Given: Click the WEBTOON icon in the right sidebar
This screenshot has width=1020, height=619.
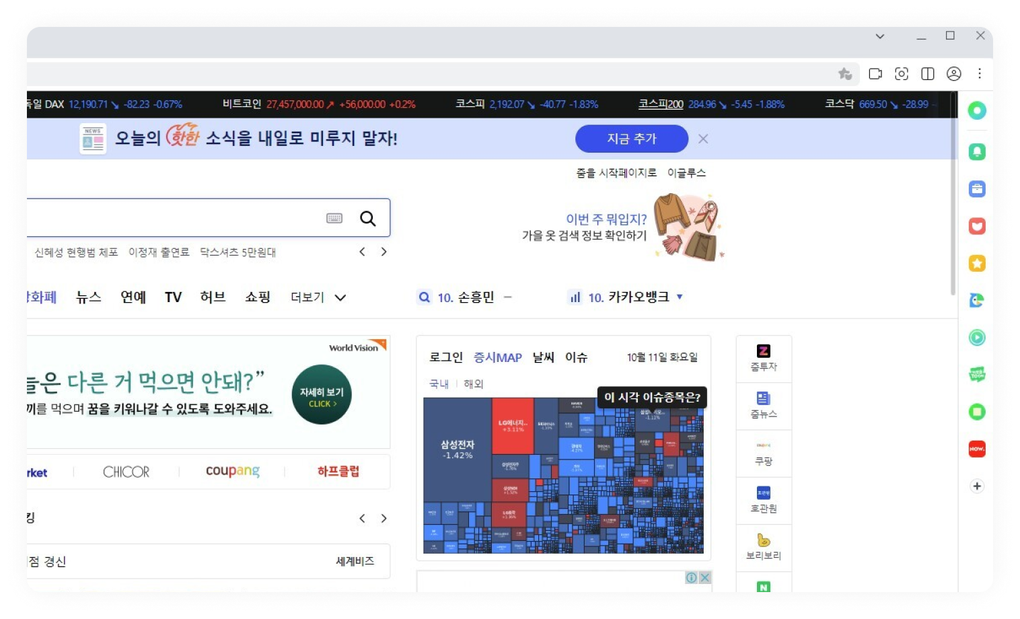Looking at the screenshot, I should 976,375.
